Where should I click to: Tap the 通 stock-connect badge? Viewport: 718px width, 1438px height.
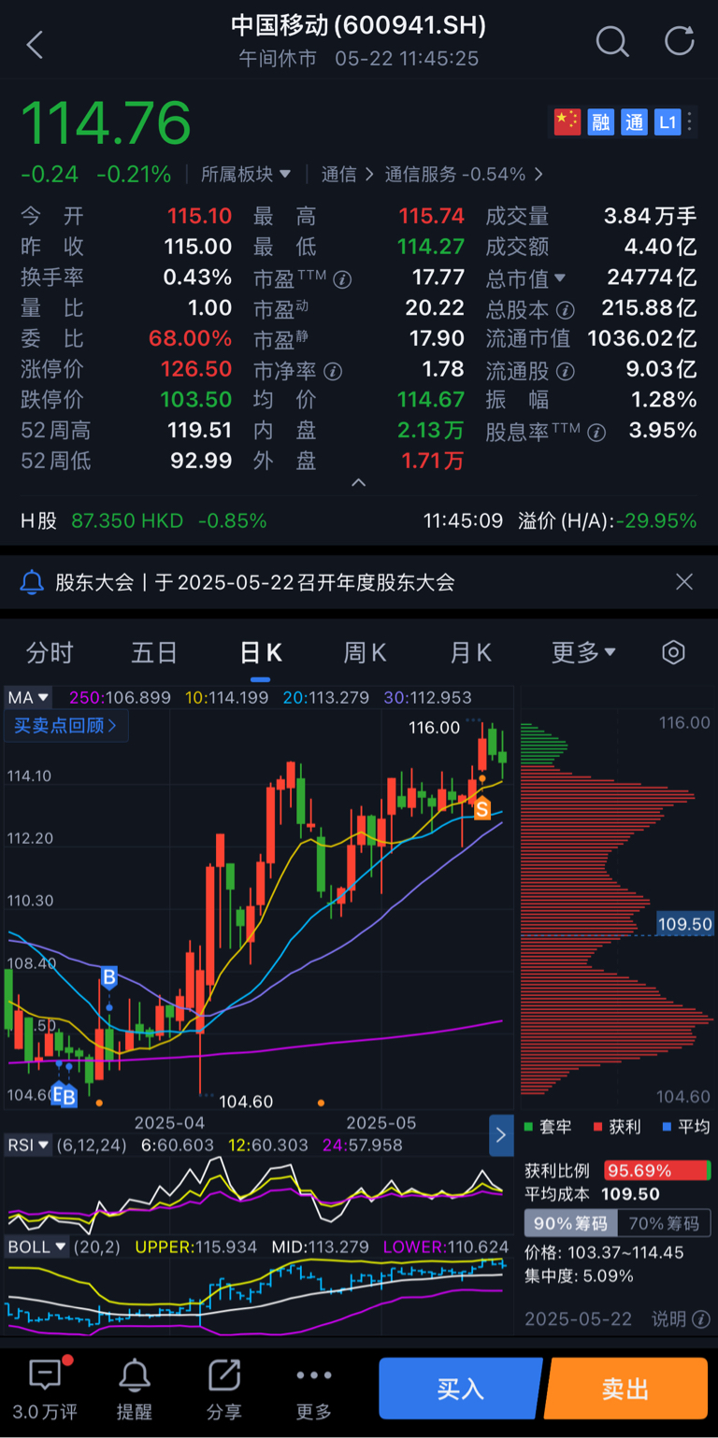634,121
